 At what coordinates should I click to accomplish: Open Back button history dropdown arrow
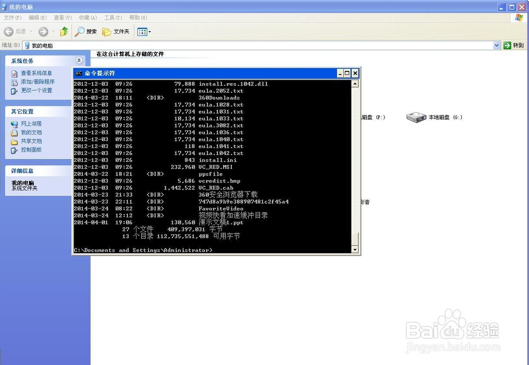point(31,32)
